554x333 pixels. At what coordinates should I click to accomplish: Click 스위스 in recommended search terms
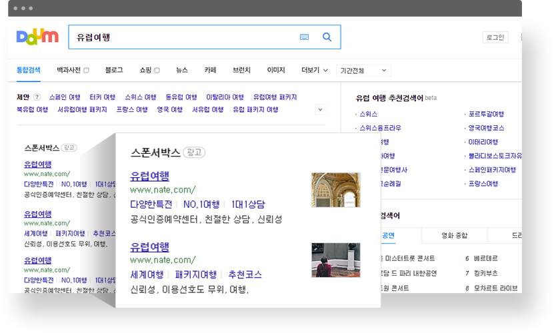pyautogui.click(x=369, y=114)
